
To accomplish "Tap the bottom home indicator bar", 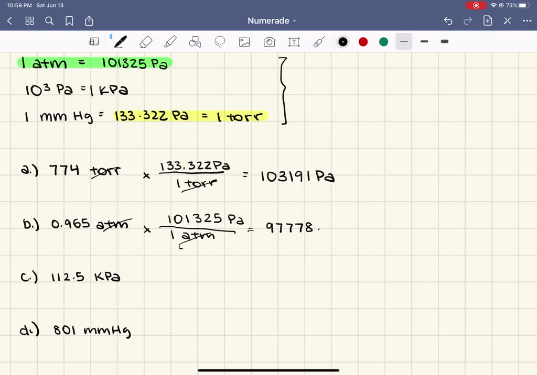I will click(x=268, y=370).
